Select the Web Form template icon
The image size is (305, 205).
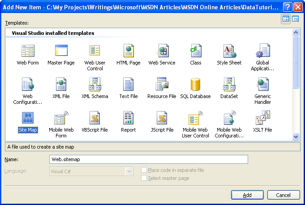pyautogui.click(x=28, y=51)
